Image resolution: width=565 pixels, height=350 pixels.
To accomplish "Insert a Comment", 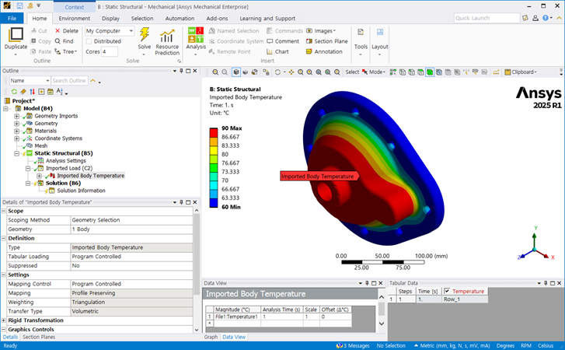I will point(283,41).
